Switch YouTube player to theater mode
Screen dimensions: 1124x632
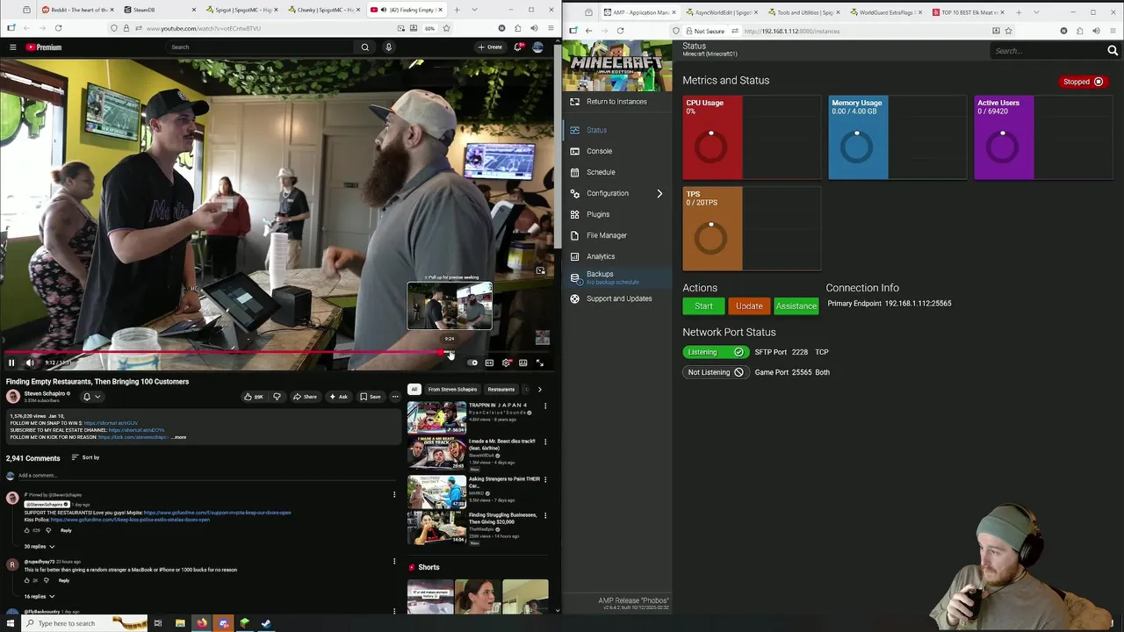coord(522,363)
